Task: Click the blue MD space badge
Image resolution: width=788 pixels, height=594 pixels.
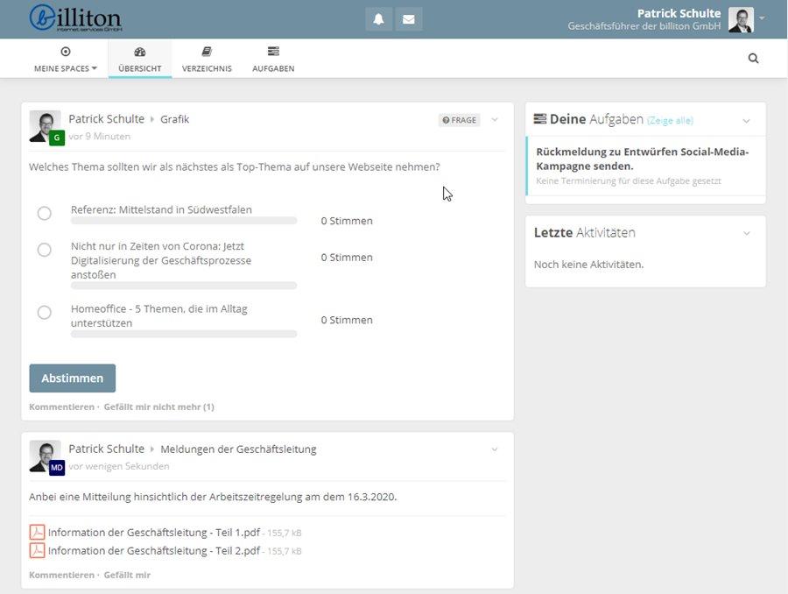Action: tap(57, 468)
